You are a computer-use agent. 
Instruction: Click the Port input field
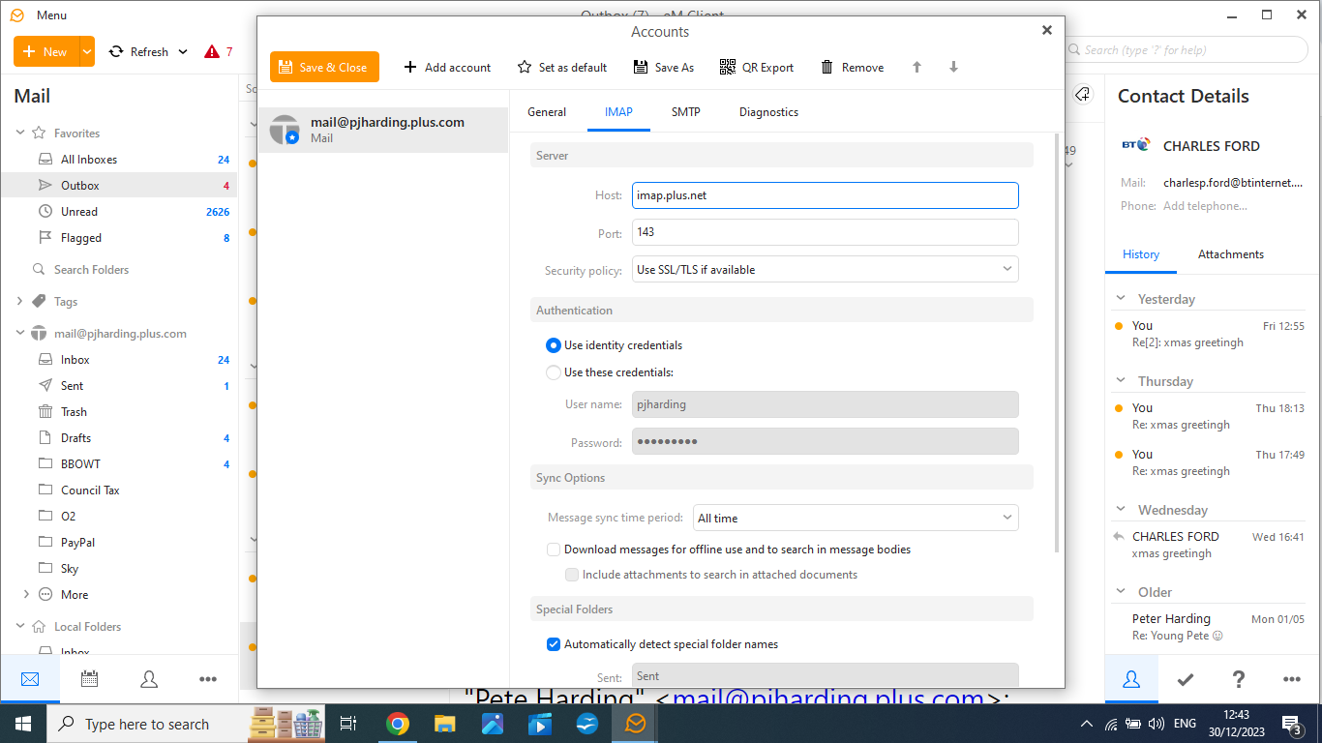pos(825,233)
